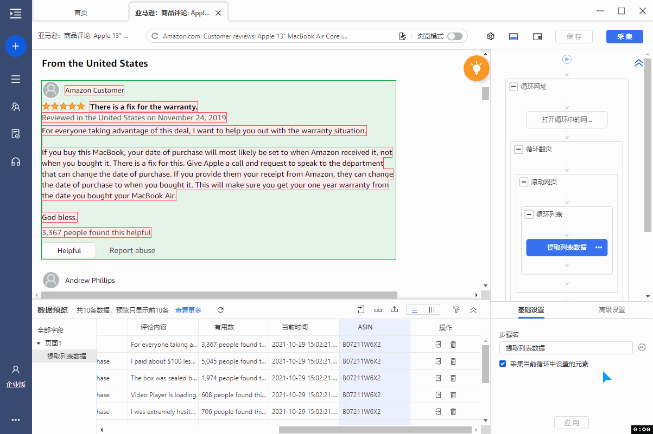Toggle the right workflow panel layout icon
The image size is (653, 434).
pos(537,36)
